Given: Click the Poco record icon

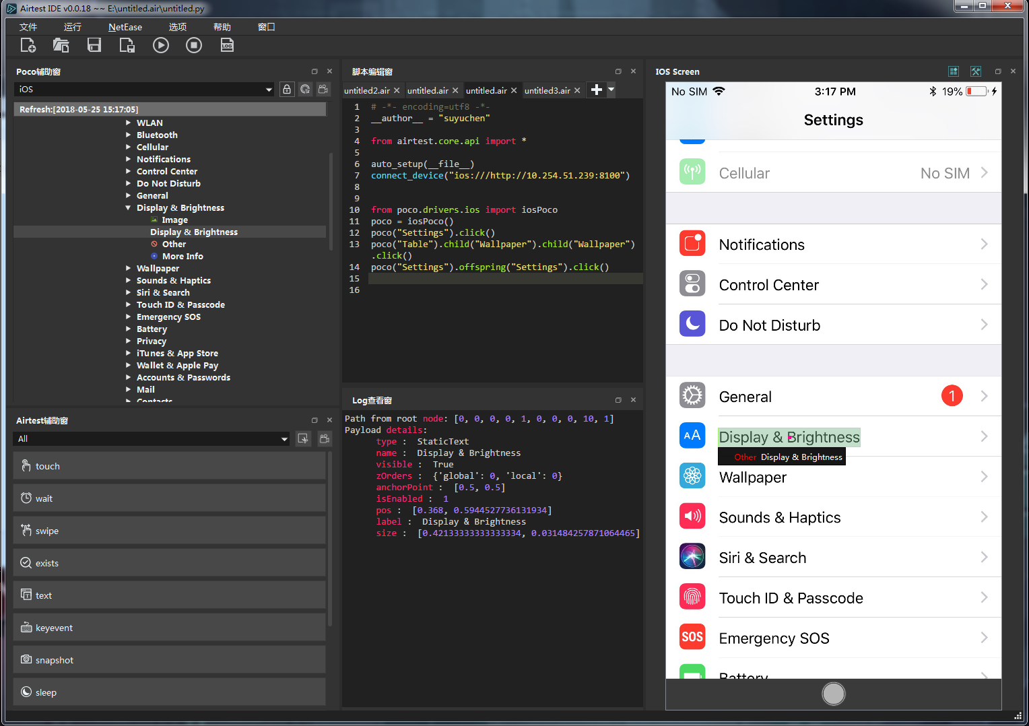Looking at the screenshot, I should tap(323, 90).
